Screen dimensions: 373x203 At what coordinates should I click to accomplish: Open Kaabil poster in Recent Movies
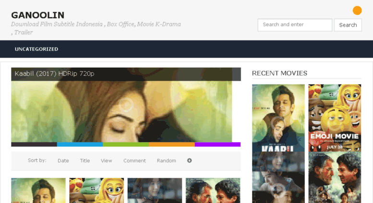pyautogui.click(x=278, y=118)
